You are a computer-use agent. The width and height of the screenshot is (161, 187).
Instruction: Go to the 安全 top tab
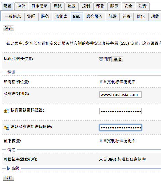[x=128, y=6]
